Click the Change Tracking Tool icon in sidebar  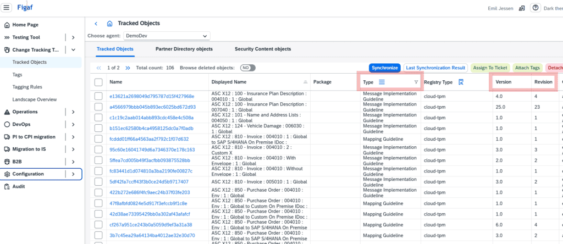click(x=7, y=50)
